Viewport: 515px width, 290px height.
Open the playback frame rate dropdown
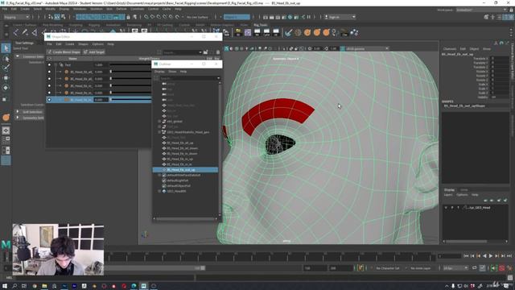[x=455, y=268]
